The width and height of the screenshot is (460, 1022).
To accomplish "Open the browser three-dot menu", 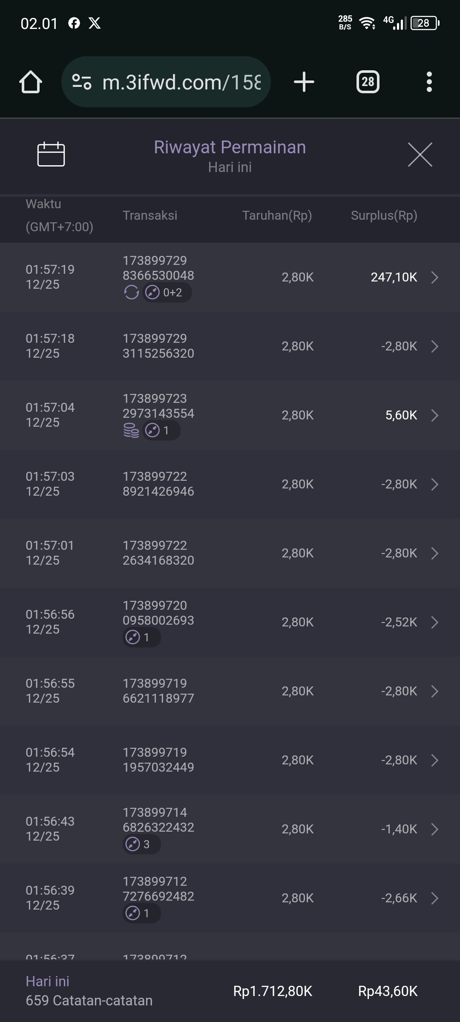I will [x=429, y=82].
